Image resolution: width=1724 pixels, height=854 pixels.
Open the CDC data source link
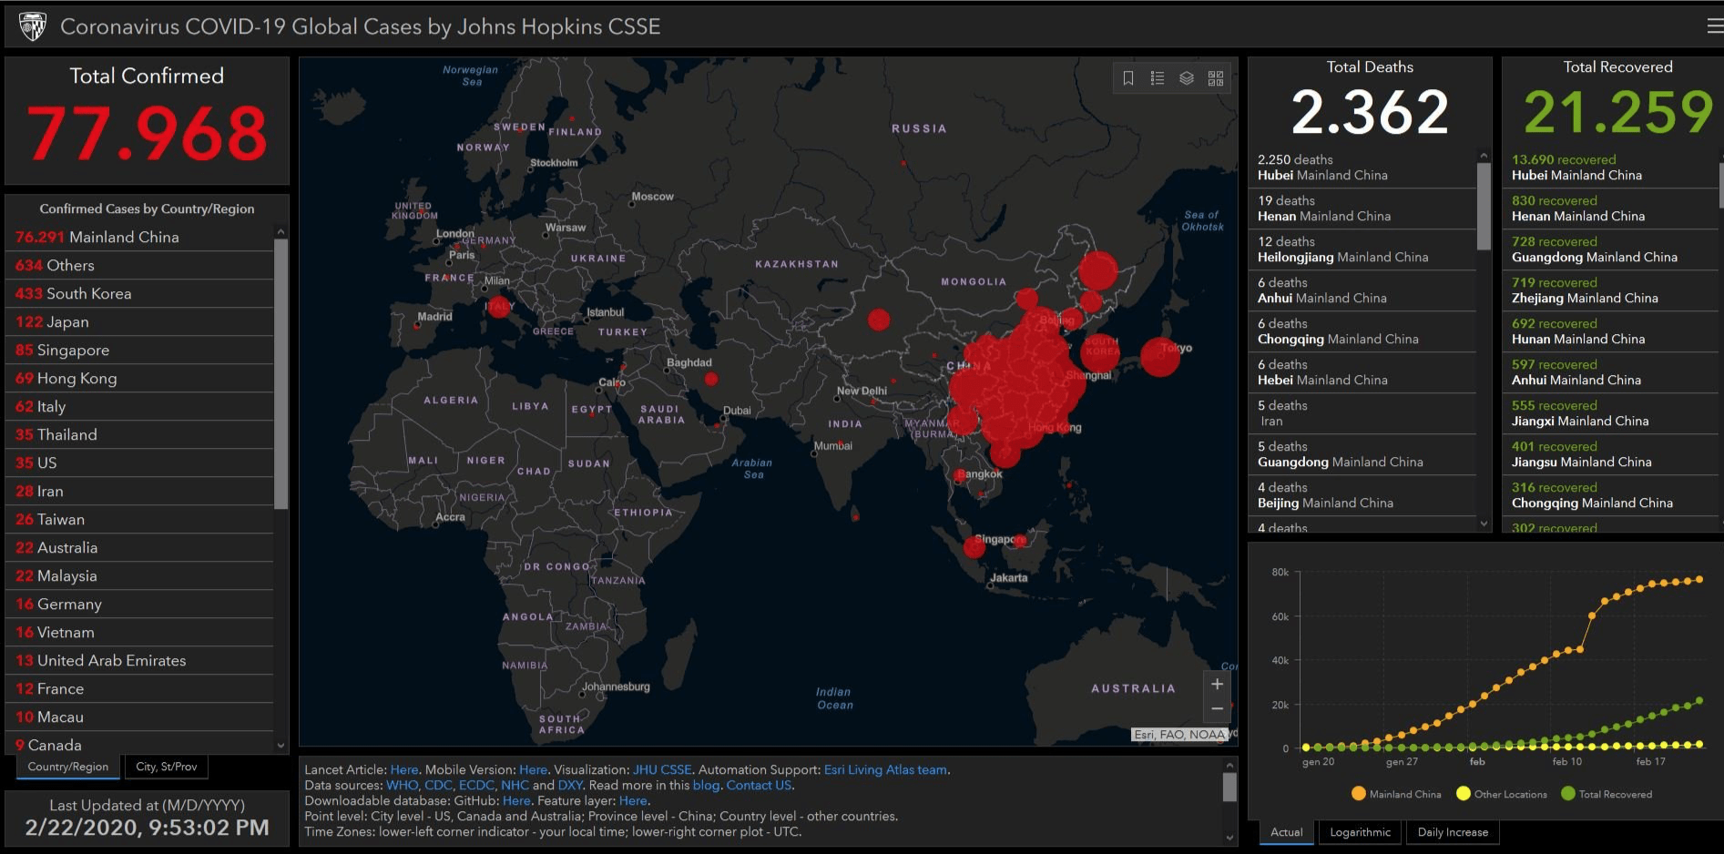click(438, 786)
